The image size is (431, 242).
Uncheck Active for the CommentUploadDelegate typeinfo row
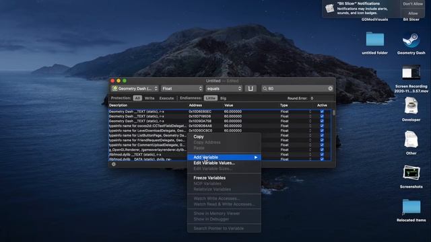point(322,145)
